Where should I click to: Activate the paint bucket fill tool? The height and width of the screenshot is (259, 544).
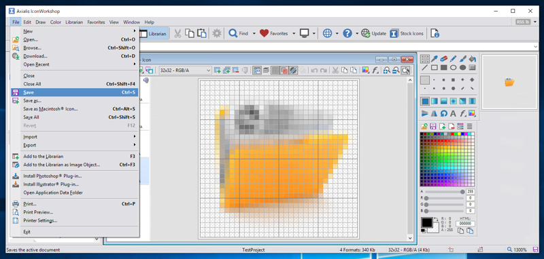coord(472,59)
